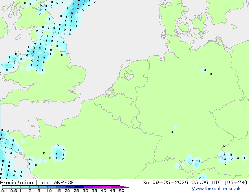Pick the 5–10 mm legend color swatch
249x192 pixels.
pyautogui.click(x=43, y=187)
